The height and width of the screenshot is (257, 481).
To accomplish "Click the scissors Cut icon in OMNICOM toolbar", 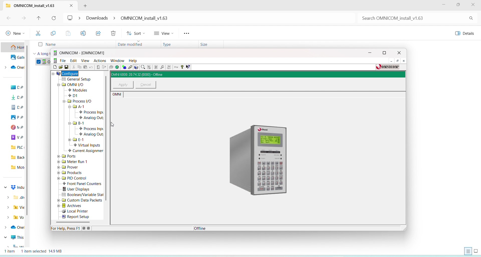I will pos(74,67).
